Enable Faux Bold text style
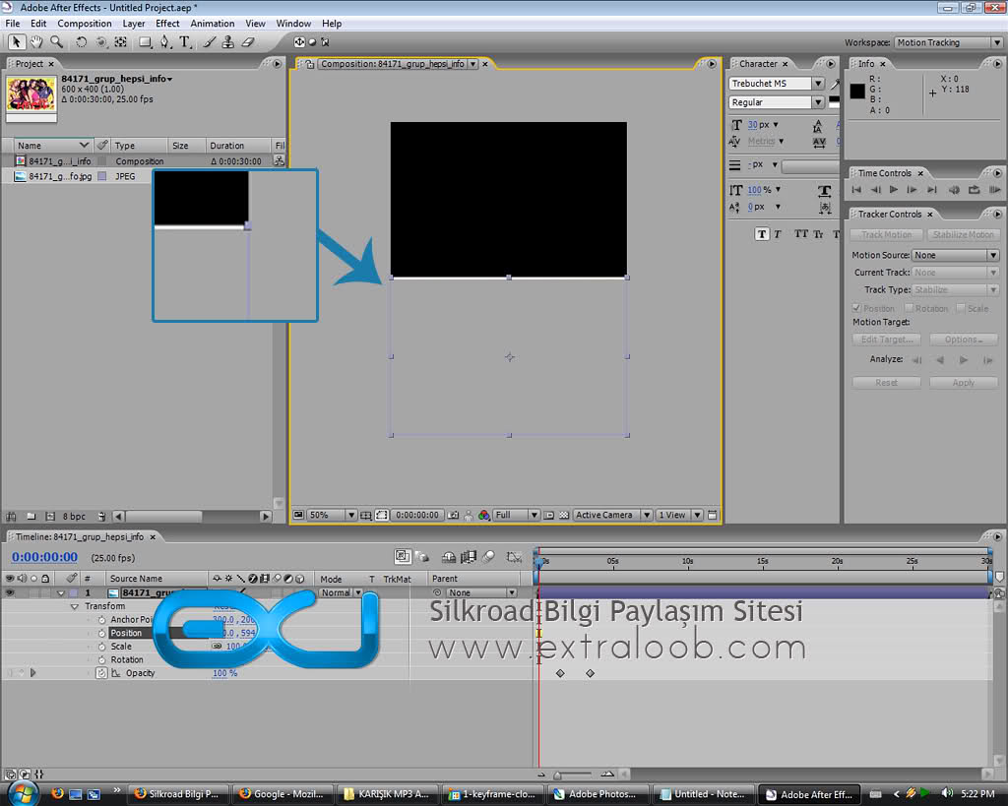This screenshot has height=806, width=1008. (762, 234)
